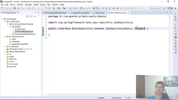The image size is (178, 100).
Task: Collapse the domain package node
Action: coord(10,27)
